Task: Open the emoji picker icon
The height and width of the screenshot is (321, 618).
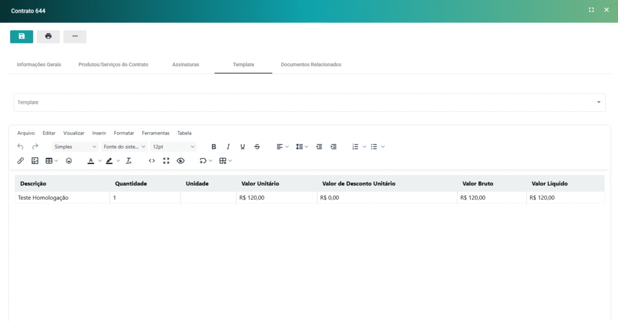Action: point(69,161)
